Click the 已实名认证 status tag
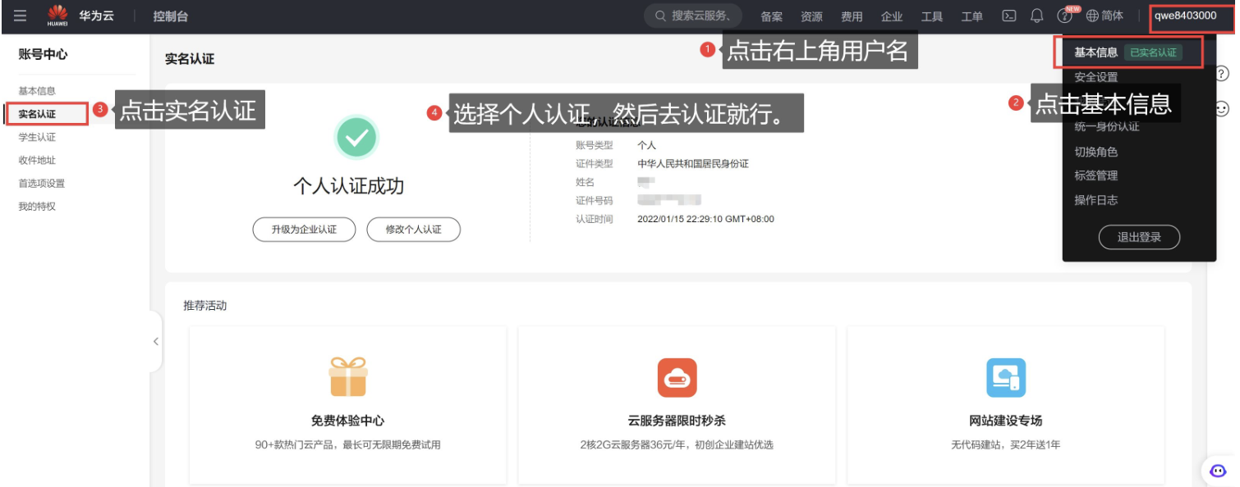 (x=1153, y=52)
